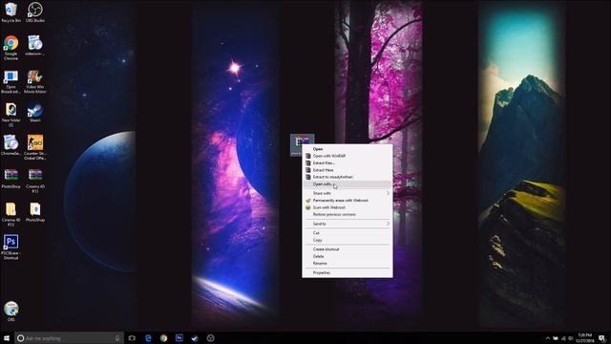Click the Cortana microphone icon
This screenshot has height=344, width=611.
tap(117, 338)
